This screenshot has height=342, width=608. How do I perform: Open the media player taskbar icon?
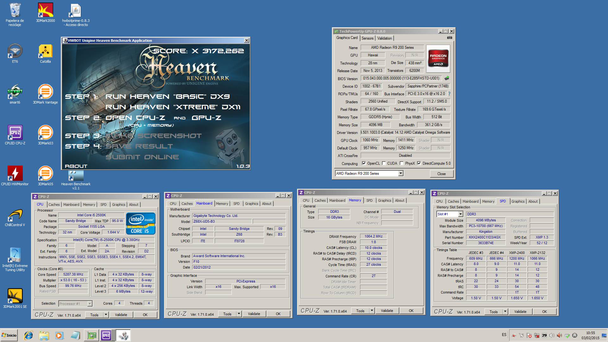[x=59, y=335]
